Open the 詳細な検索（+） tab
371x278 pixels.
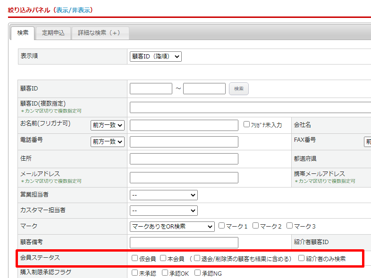click(x=100, y=33)
